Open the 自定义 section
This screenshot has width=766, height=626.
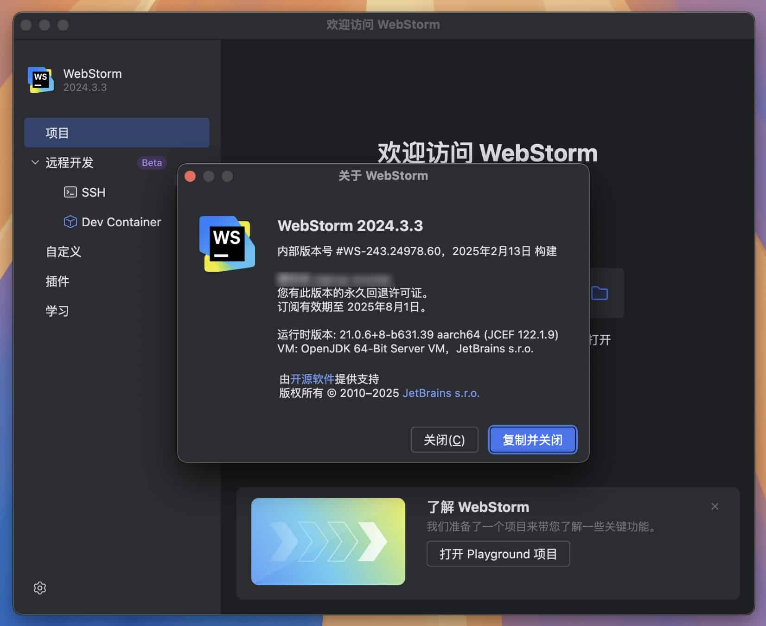pyautogui.click(x=63, y=252)
